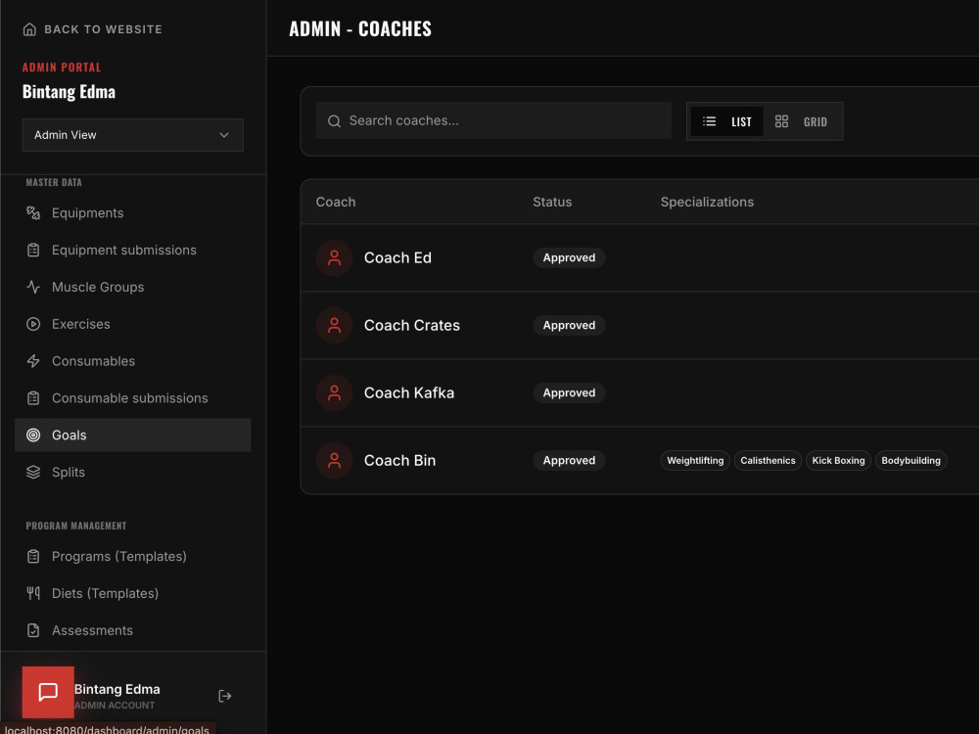Click Coach Ed avatar icon
The image size is (979, 734).
334,257
